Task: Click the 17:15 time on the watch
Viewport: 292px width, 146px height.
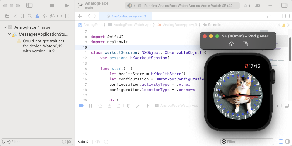Action: (x=254, y=66)
